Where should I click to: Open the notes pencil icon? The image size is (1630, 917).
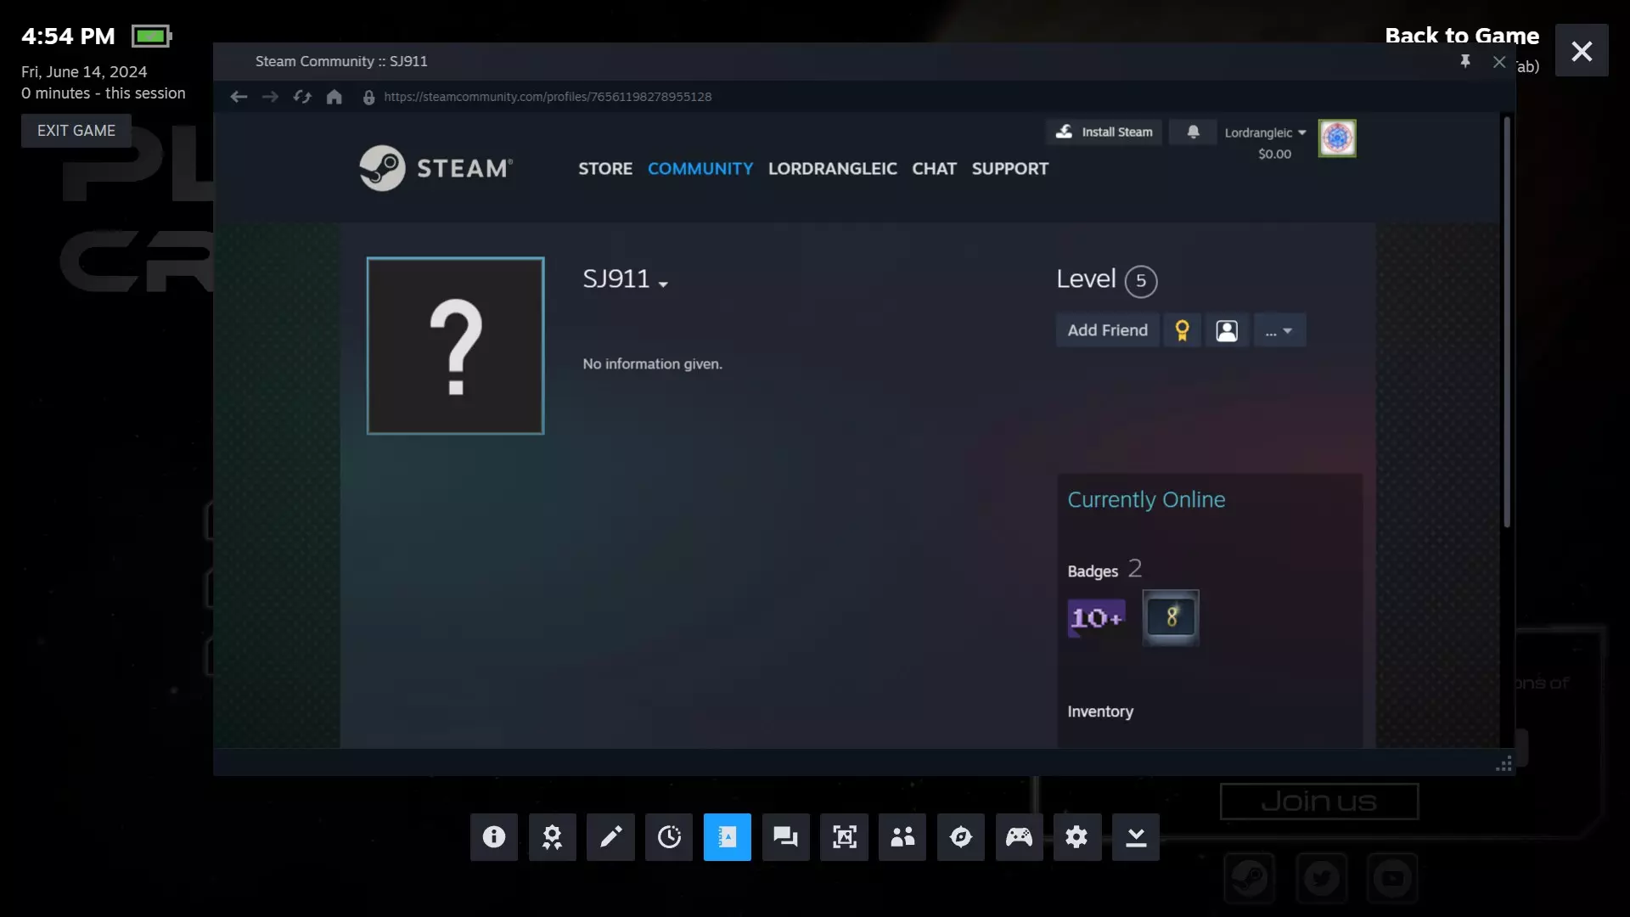pyautogui.click(x=610, y=837)
